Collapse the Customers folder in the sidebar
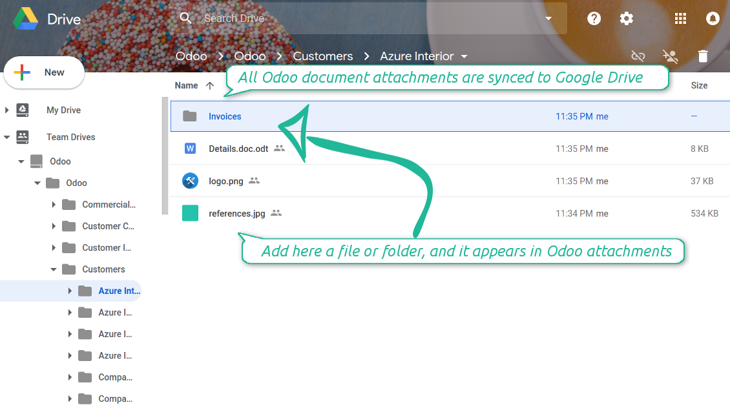This screenshot has height=414, width=730. click(54, 269)
